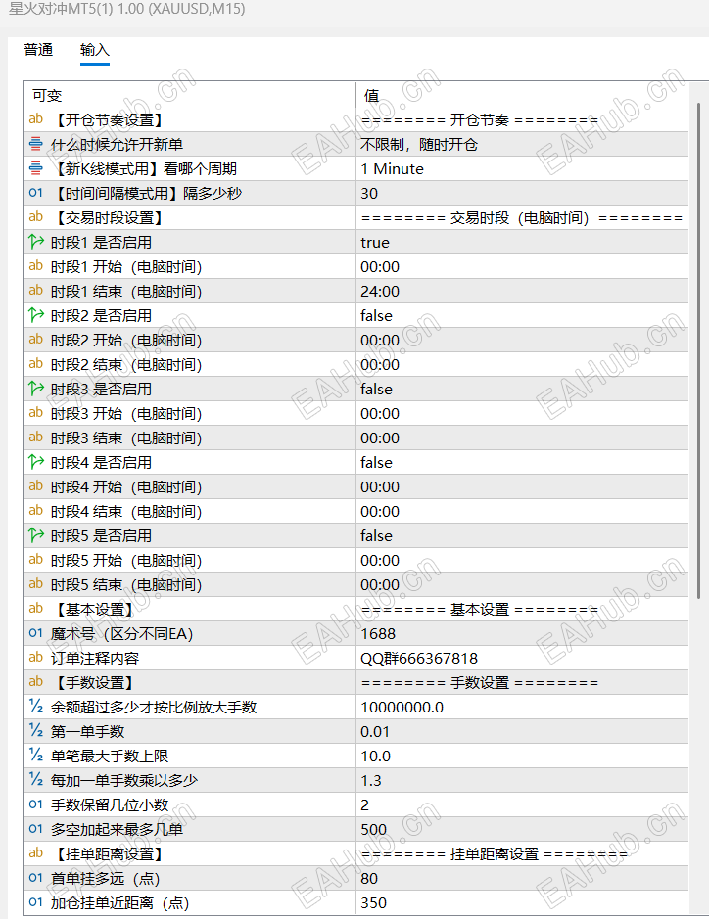Click the 01 icon beside 手数保留几位小数
The width and height of the screenshot is (709, 919).
click(x=36, y=804)
